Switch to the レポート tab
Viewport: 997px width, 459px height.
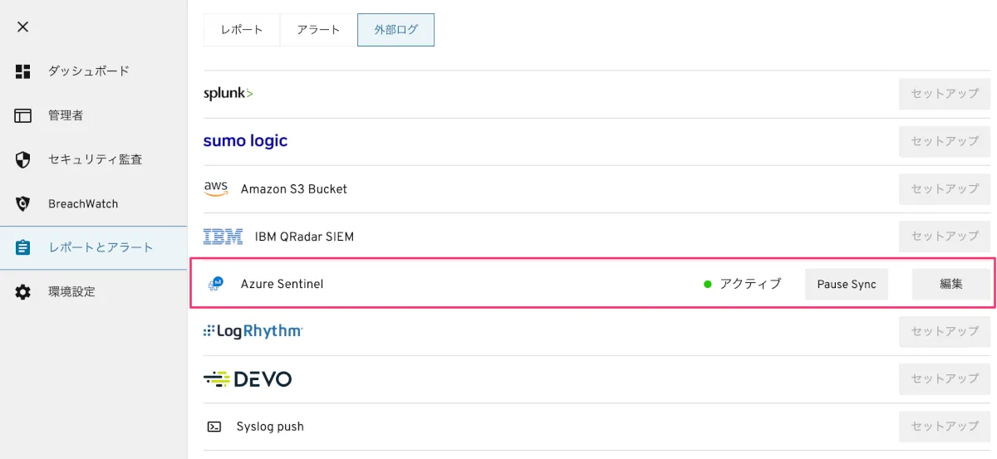242,30
